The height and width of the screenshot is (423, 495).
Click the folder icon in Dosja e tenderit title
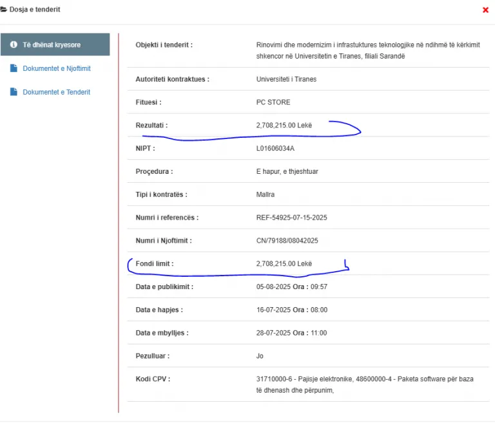[x=4, y=10]
